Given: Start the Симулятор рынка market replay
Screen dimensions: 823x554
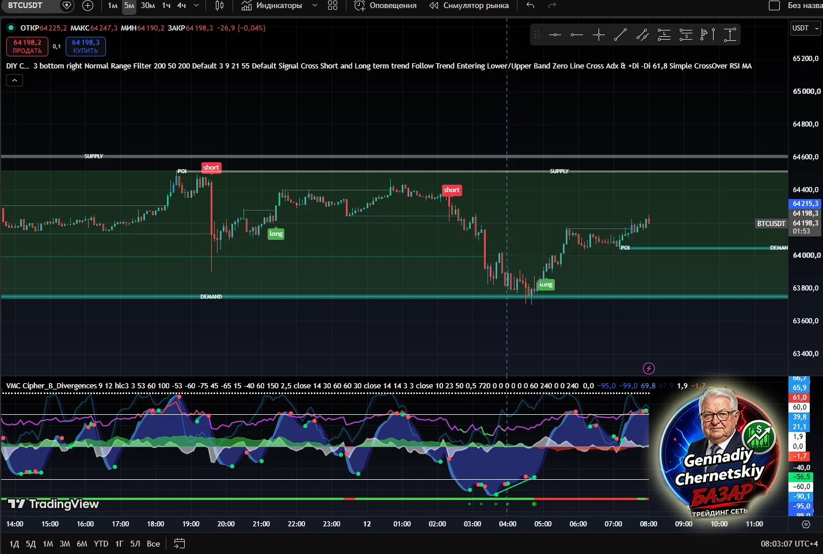Looking at the screenshot, I should (x=469, y=6).
